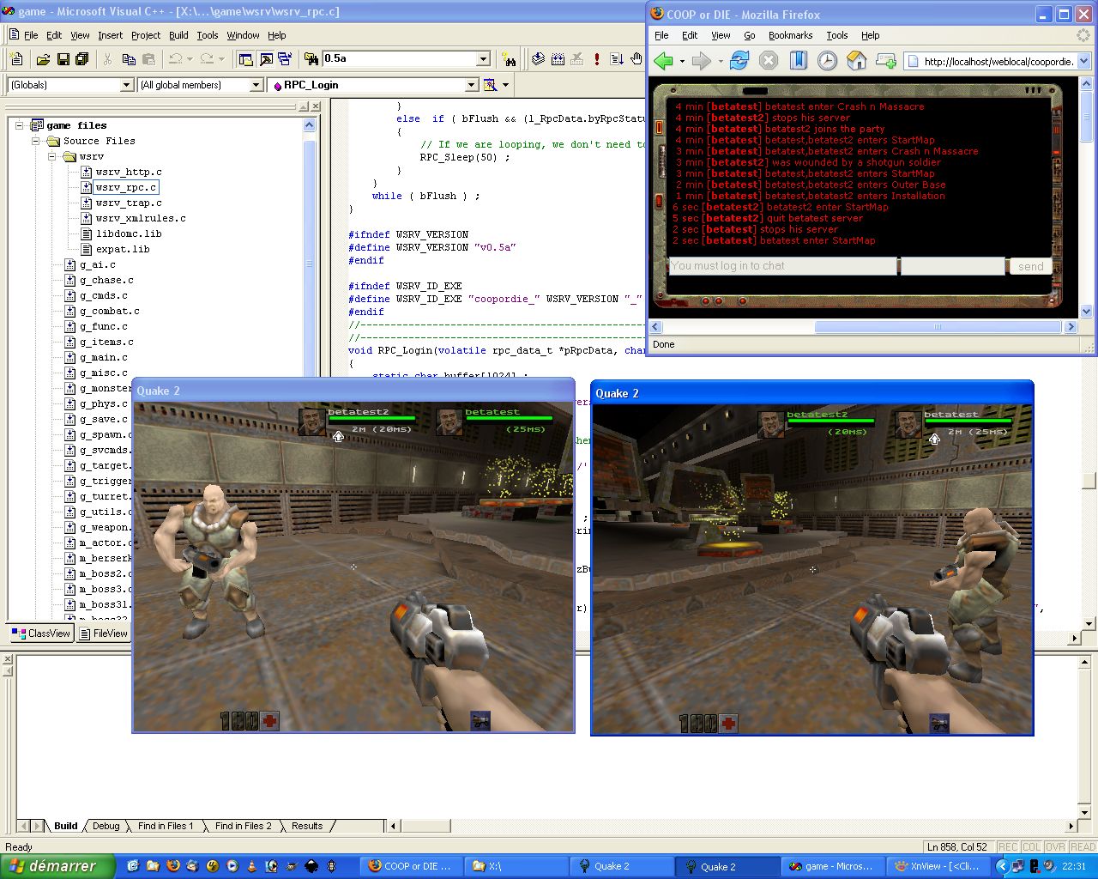The width and height of the screenshot is (1098, 879).
Task: Close the workspace panel with its X button
Action: coord(316,106)
